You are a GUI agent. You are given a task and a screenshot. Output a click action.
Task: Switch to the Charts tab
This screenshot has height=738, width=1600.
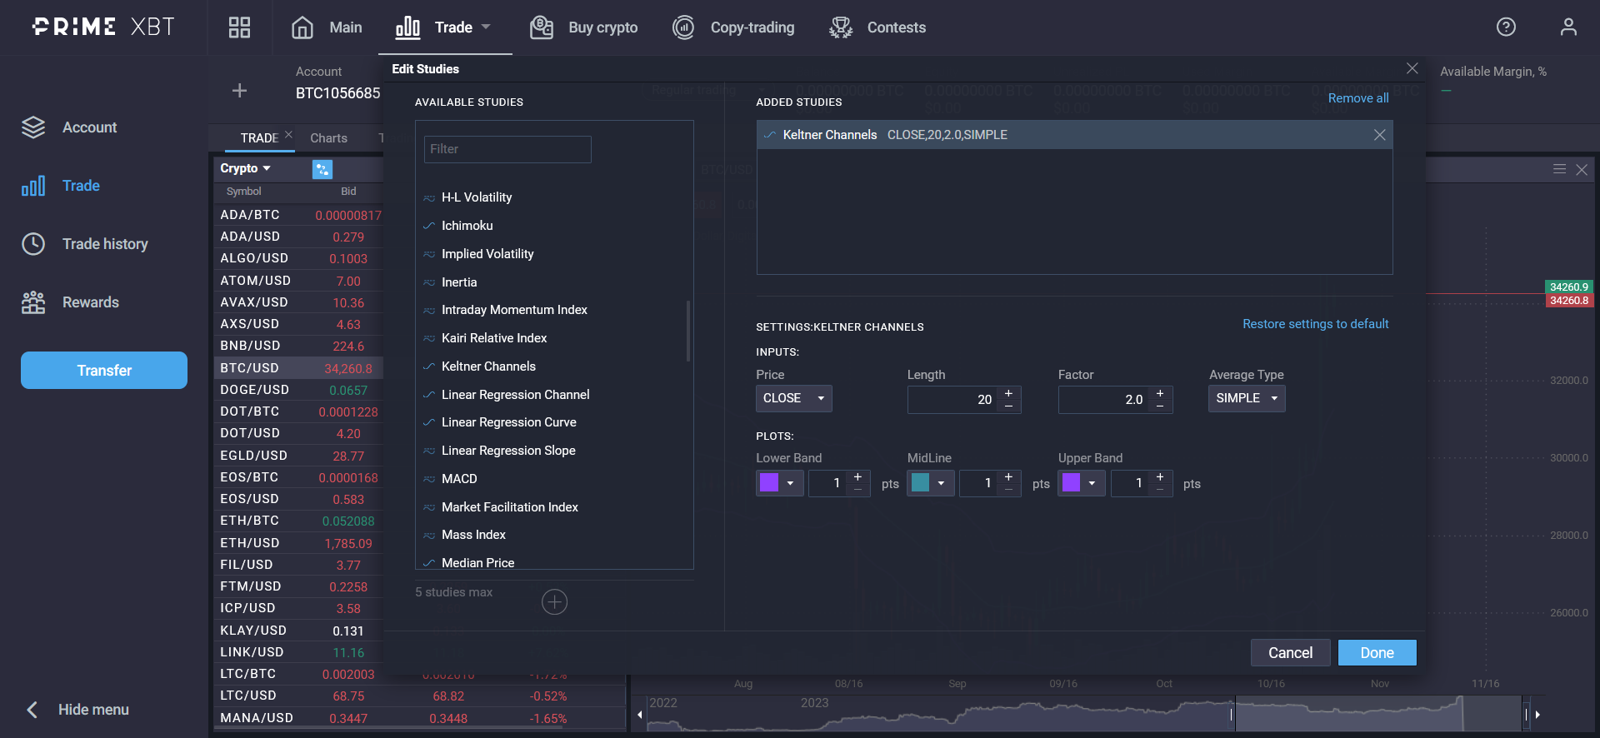pyautogui.click(x=328, y=138)
